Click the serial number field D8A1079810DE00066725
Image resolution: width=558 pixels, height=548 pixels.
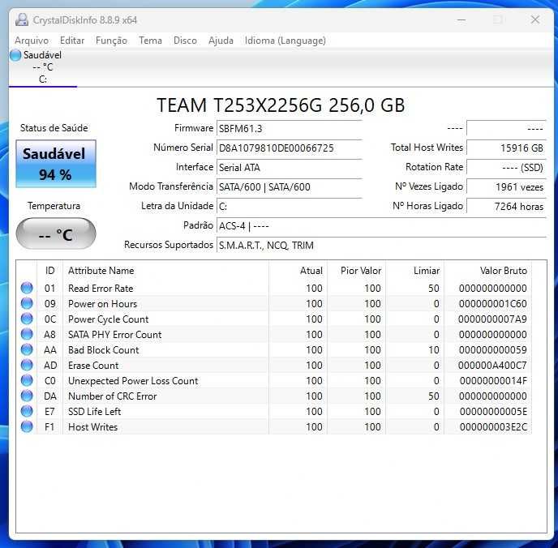289,148
